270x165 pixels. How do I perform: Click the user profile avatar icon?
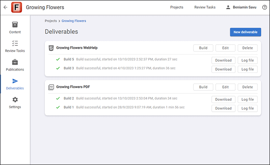(228, 7)
